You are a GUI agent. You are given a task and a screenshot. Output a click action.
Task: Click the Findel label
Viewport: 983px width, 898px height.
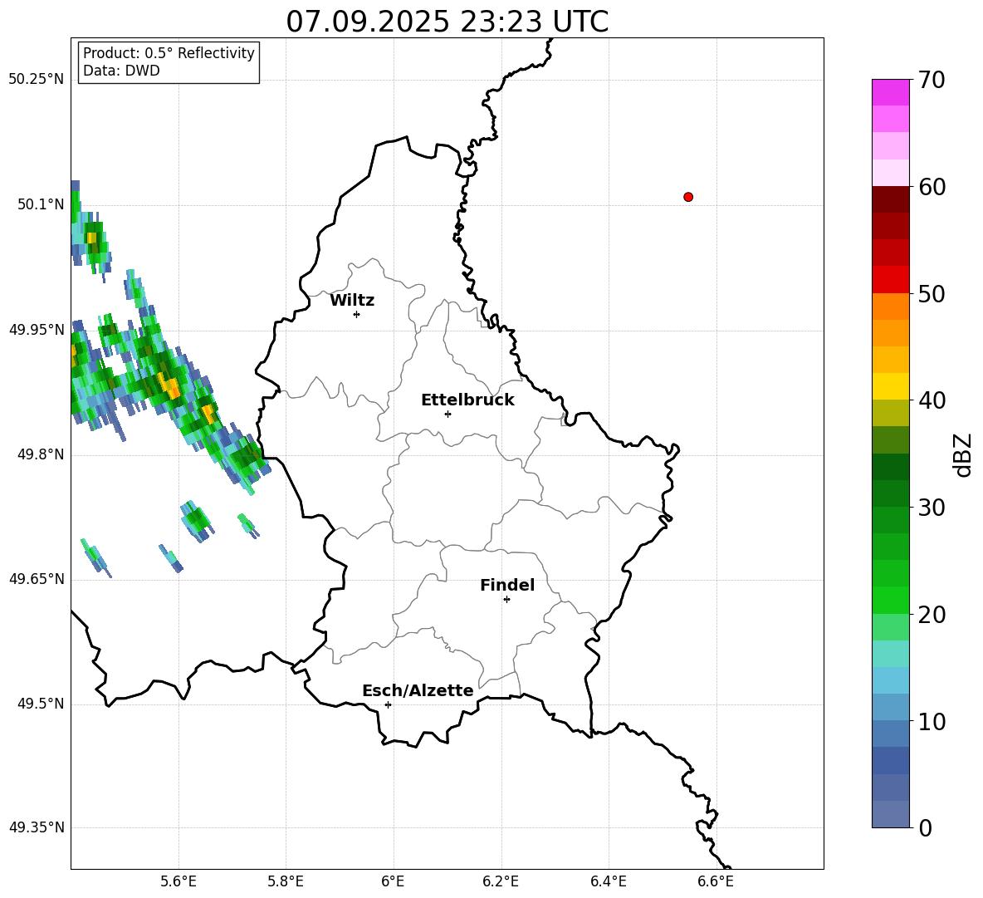(x=507, y=585)
